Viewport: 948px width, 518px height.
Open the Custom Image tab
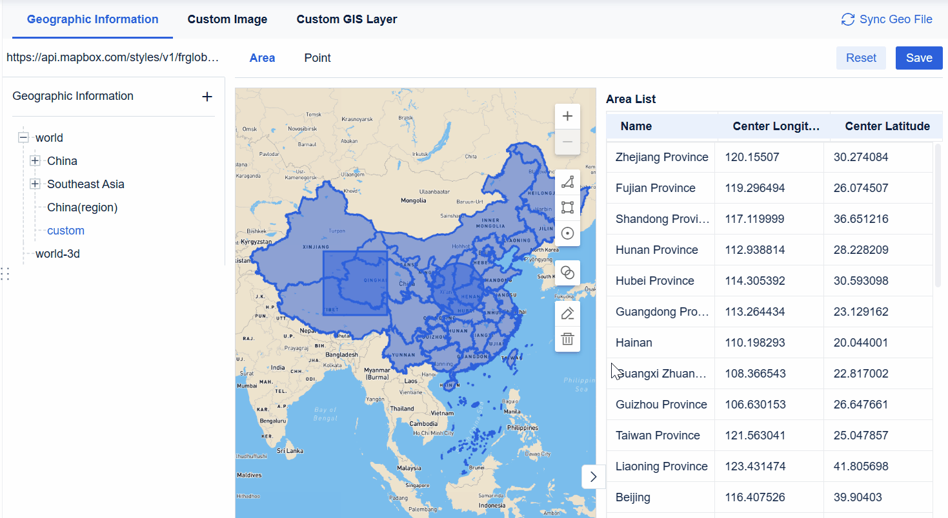[x=227, y=19]
